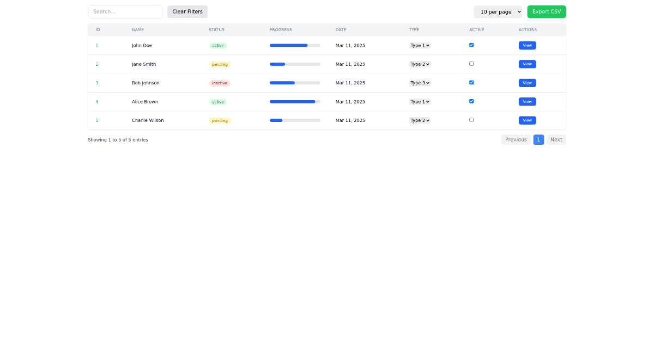Click Jane Smith's progress bar
This screenshot has height=343, width=654.
coord(294,64)
